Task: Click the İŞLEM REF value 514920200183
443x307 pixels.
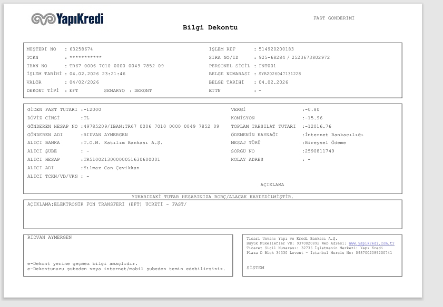Action: (277, 49)
